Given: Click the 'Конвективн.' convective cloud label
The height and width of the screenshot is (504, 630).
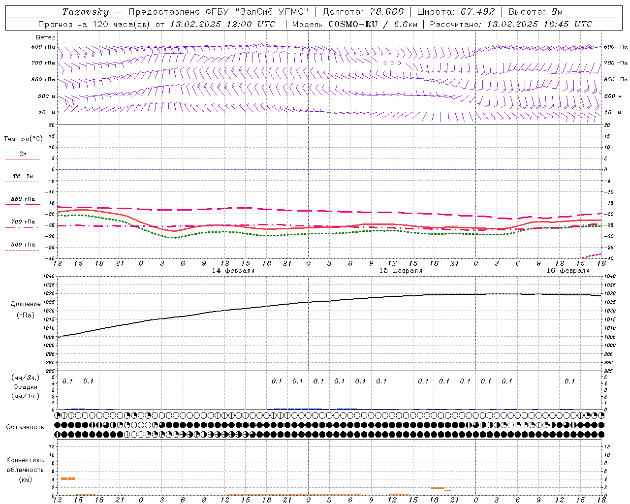Looking at the screenshot, I should pyautogui.click(x=25, y=460).
